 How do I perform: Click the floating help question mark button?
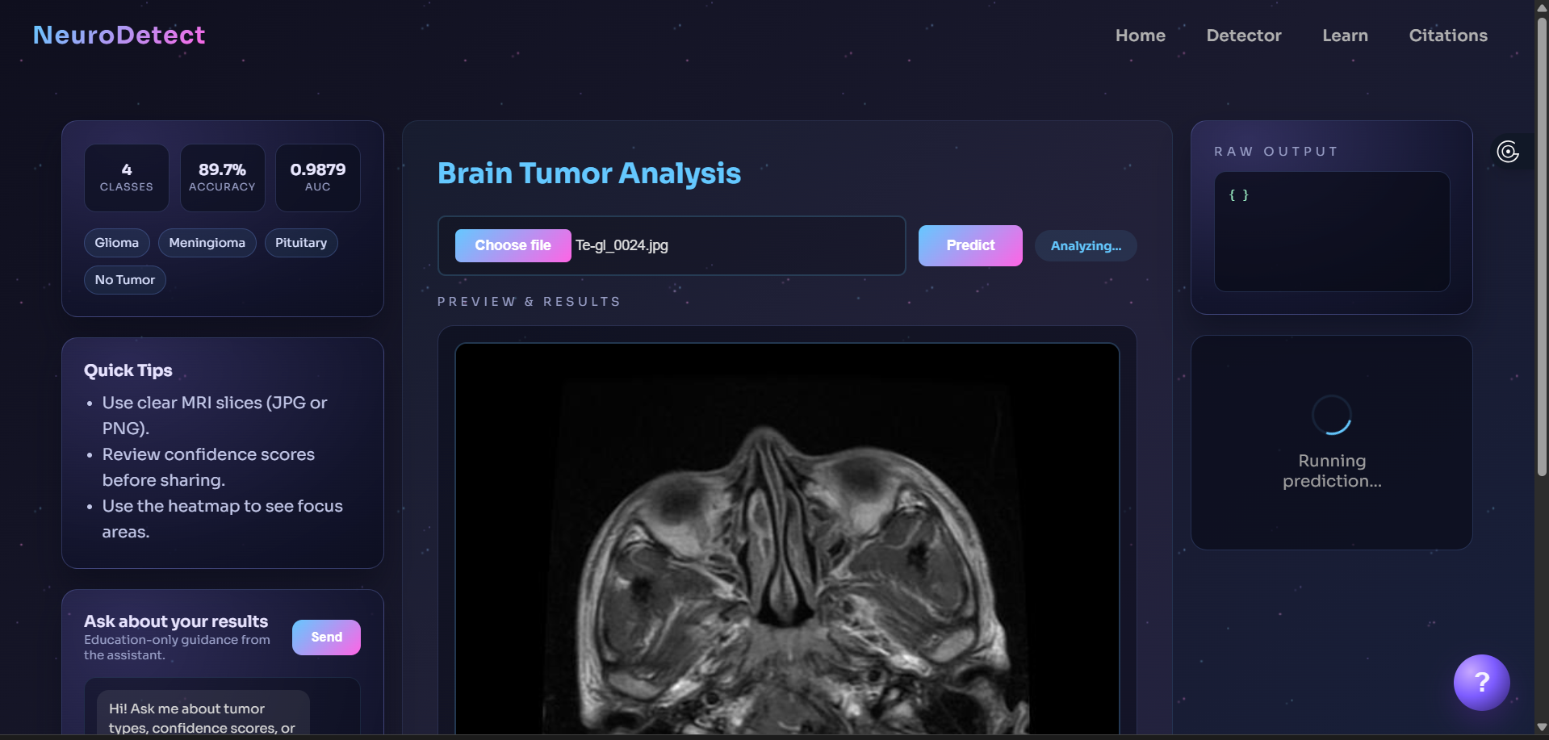1481,682
